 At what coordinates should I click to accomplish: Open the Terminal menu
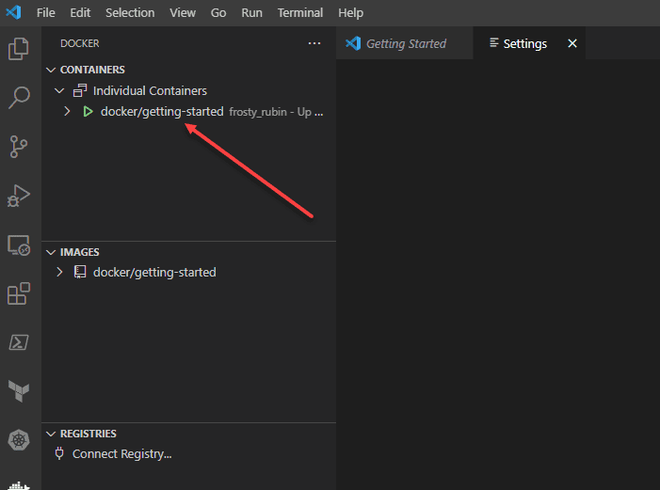(x=300, y=12)
